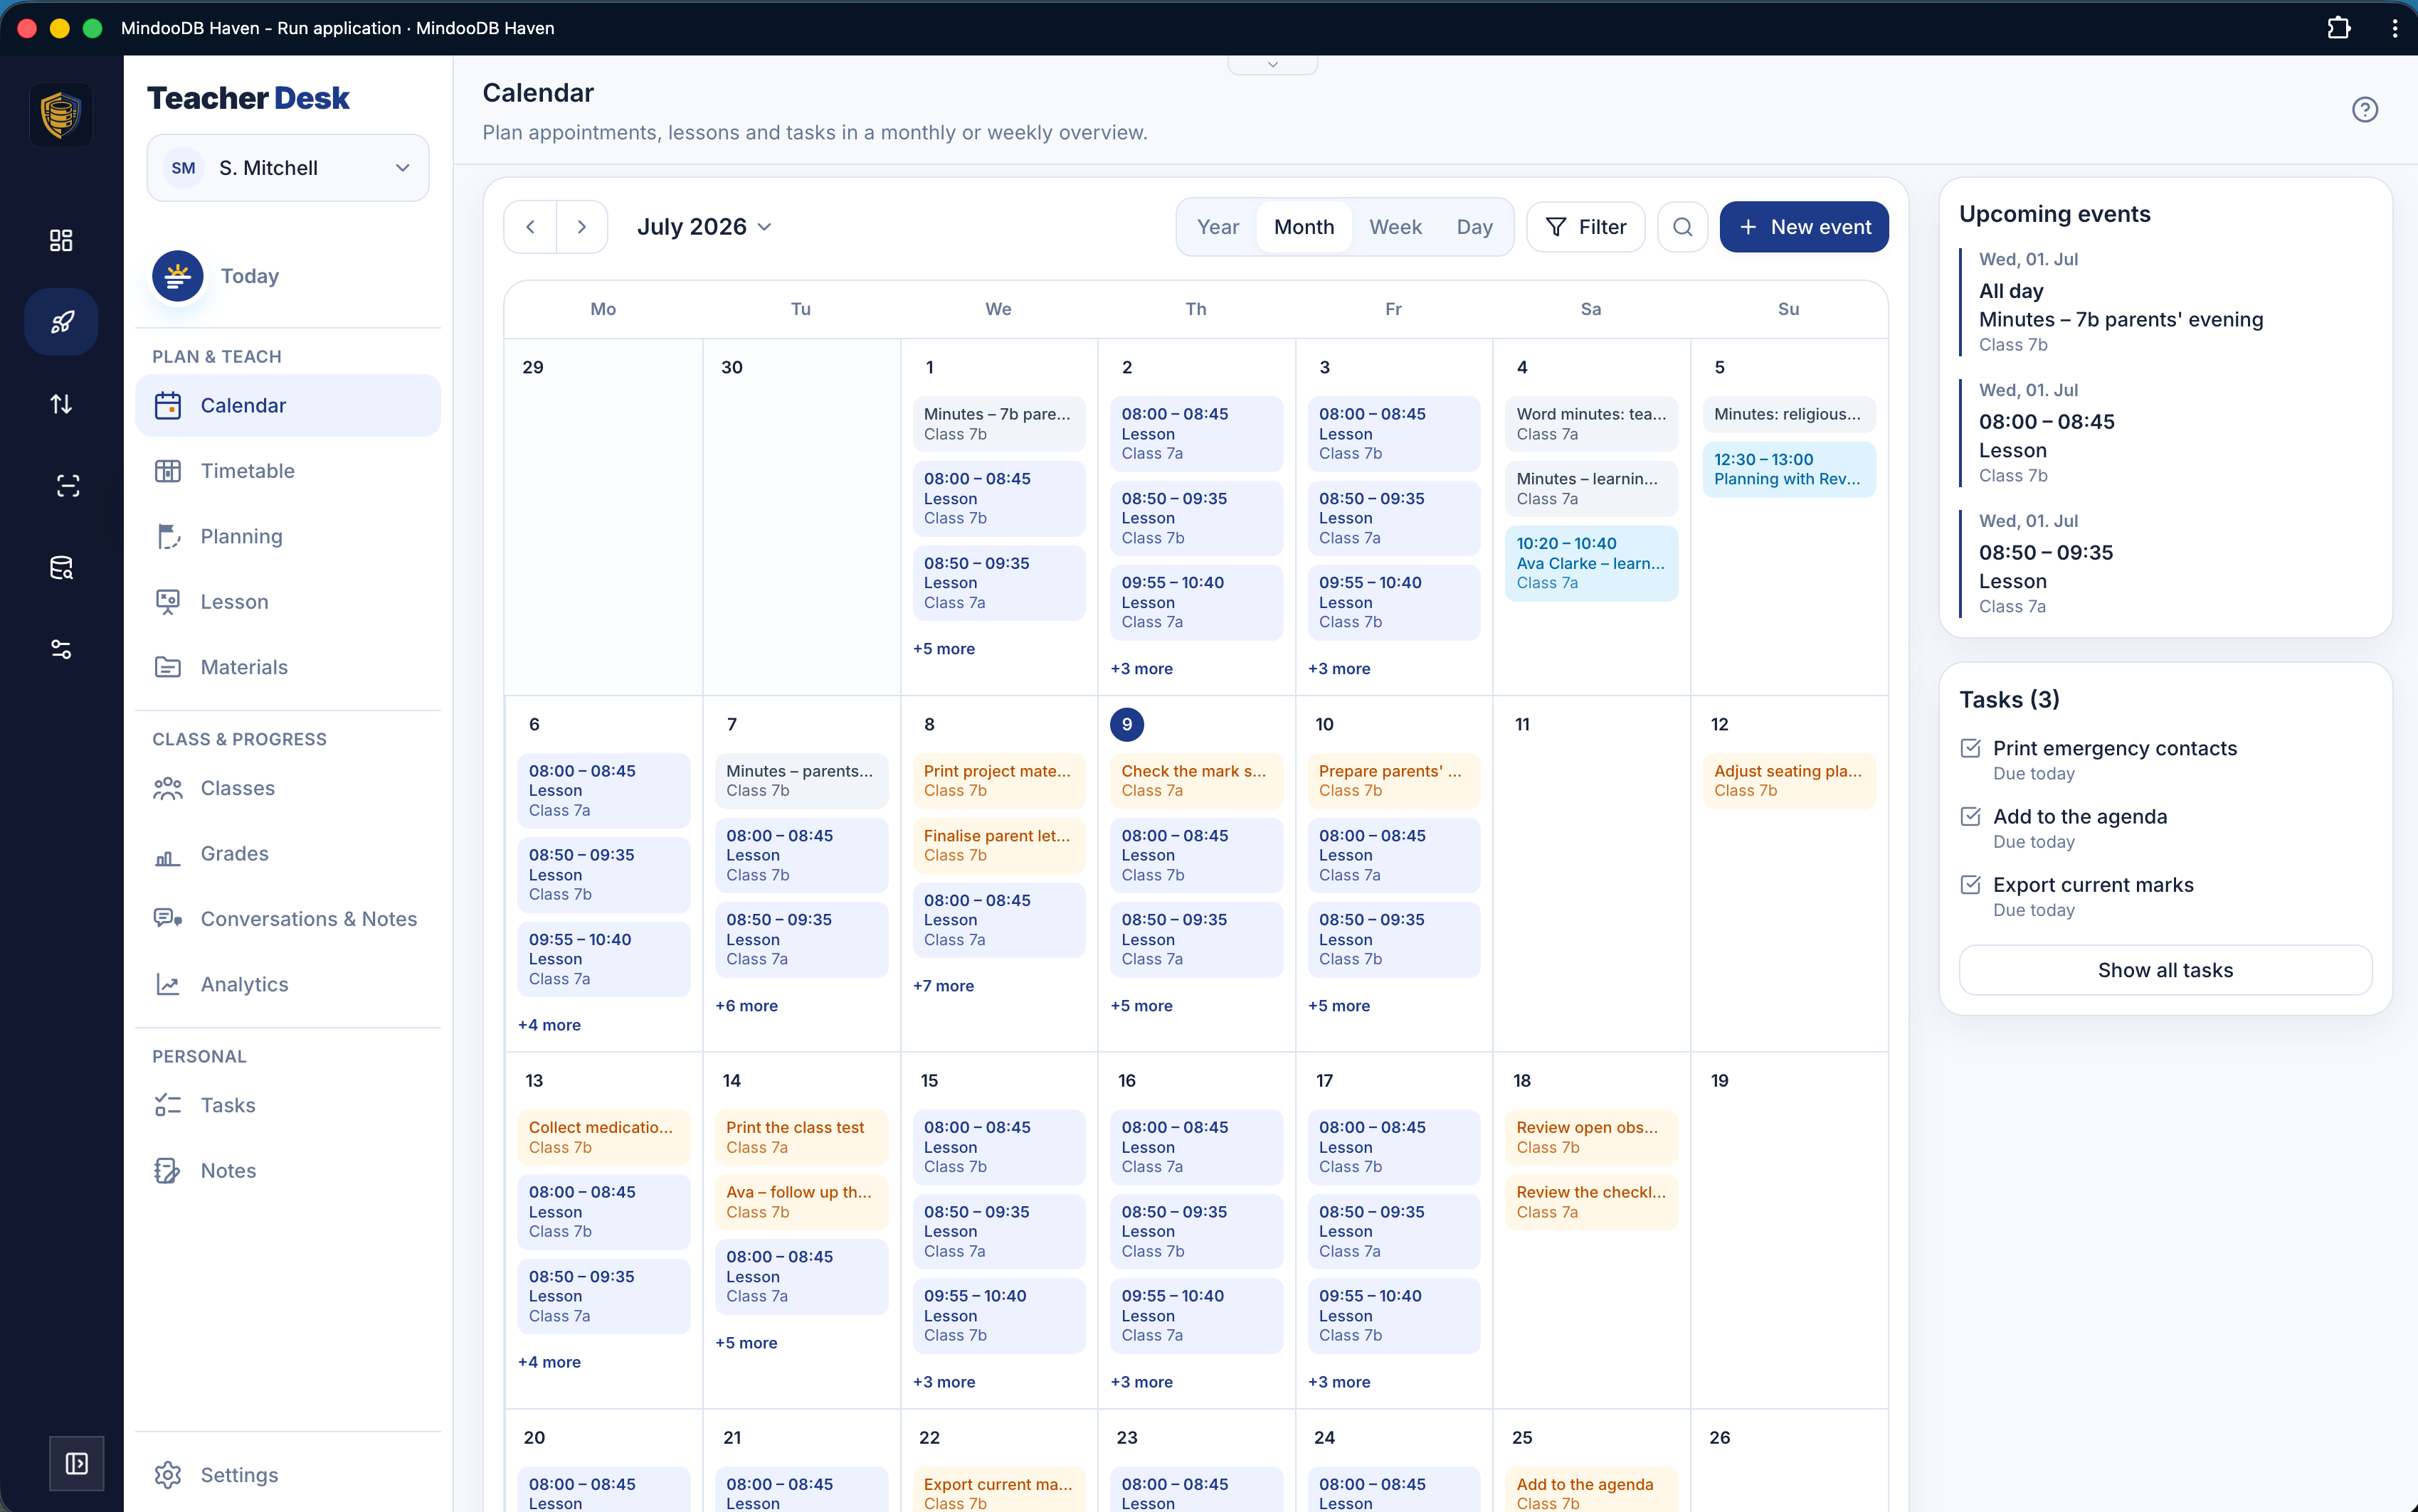The image size is (2418, 1512).
Task: Open Conversations & Notes in the sidebar
Action: point(288,919)
